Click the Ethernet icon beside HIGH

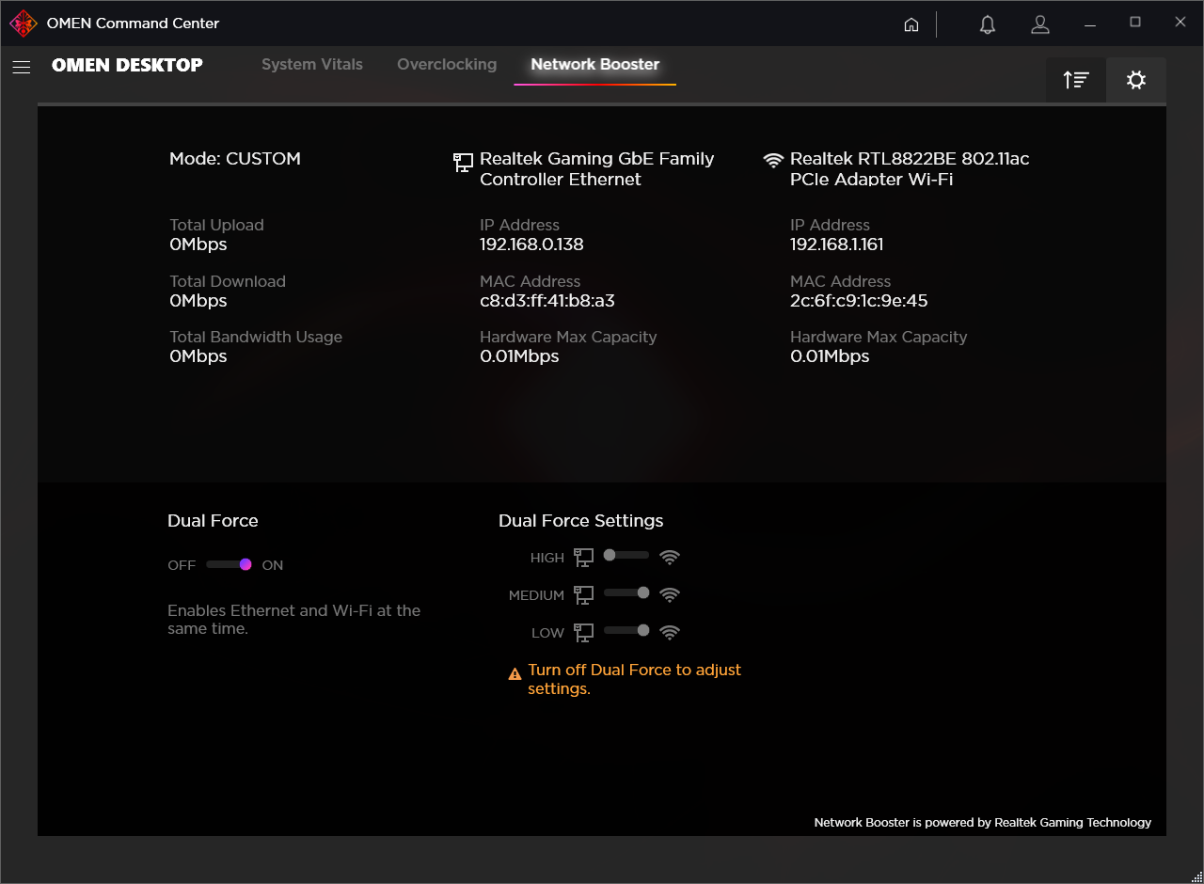coord(584,558)
